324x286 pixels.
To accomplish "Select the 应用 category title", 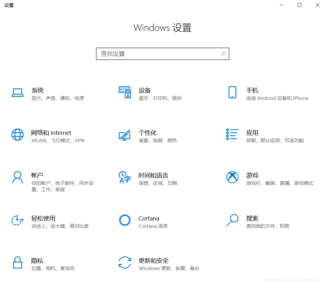I will [x=252, y=133].
